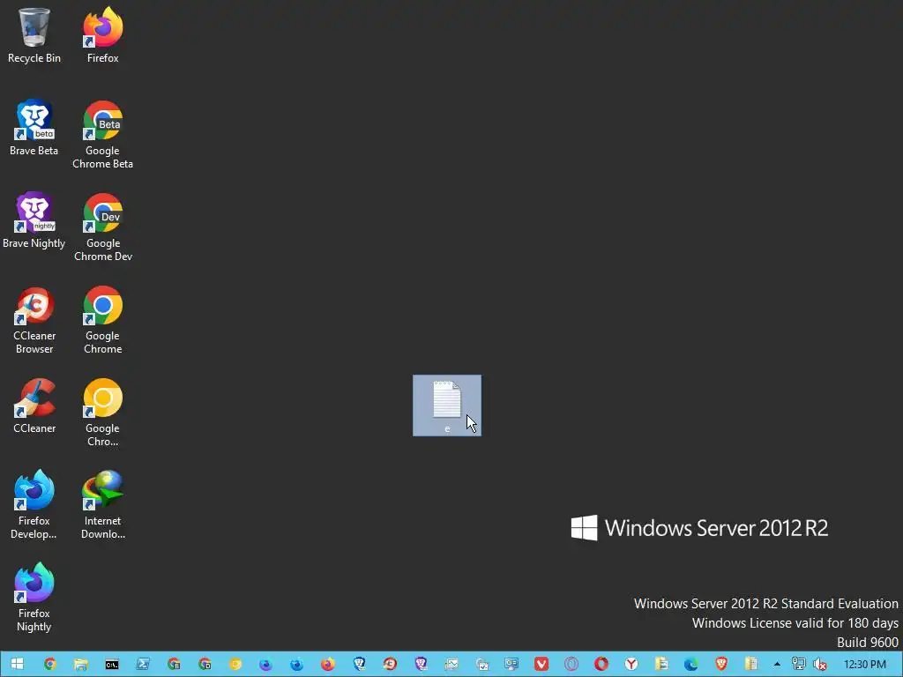Launch Command Prompt from the taskbar
The height and width of the screenshot is (677, 903).
tap(112, 665)
